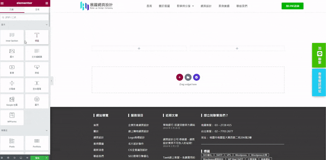Toggle preview changes eye icon
Screen dimensions: 326x160
click(x=27, y=158)
